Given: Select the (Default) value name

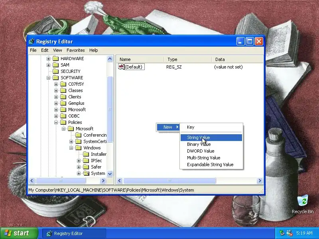Looking at the screenshot, I should point(135,67).
